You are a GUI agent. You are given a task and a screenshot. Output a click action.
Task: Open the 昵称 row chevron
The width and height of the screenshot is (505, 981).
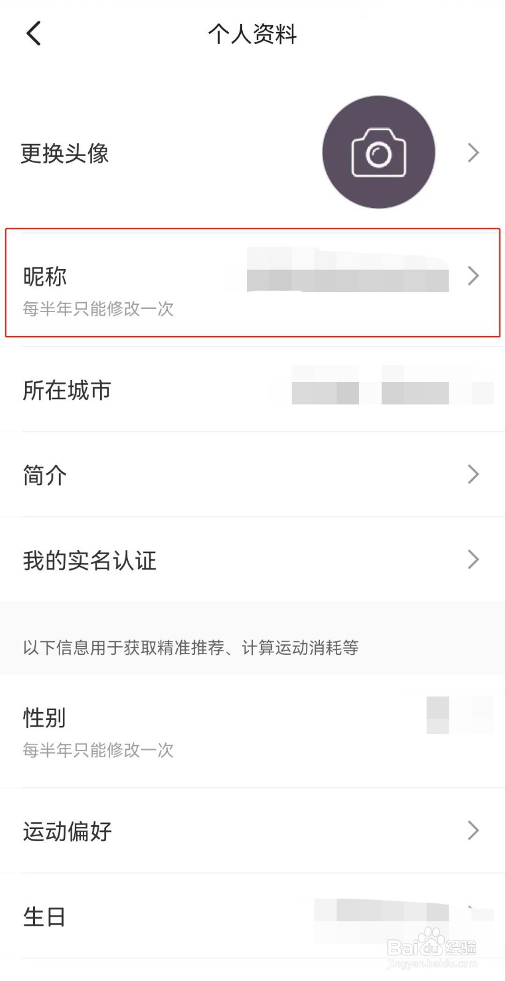point(473,276)
